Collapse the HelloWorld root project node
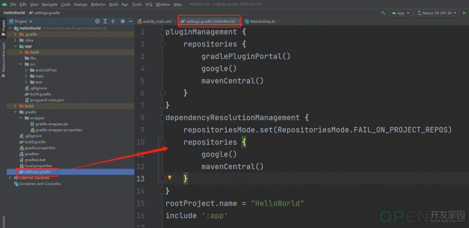Viewport: 469px width, 228px height. [10, 28]
